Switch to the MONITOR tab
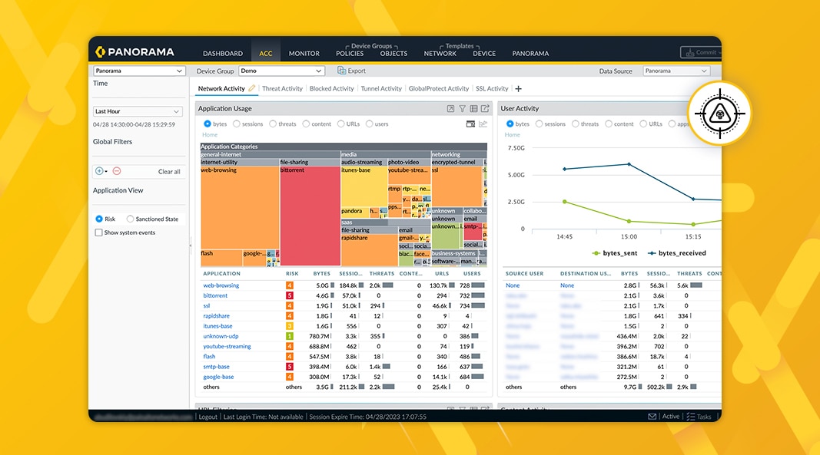Viewport: 820px width, 455px height. 304,54
